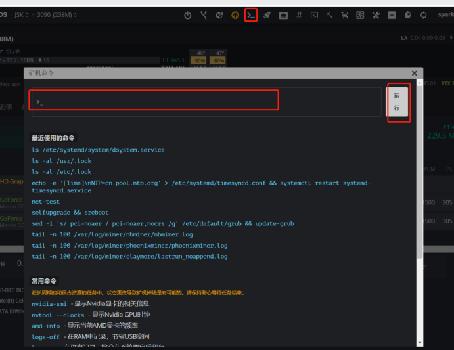This screenshot has height=350, width=454.
Task: Click the nbminer.log tail command
Action: pyautogui.click(x=112, y=234)
